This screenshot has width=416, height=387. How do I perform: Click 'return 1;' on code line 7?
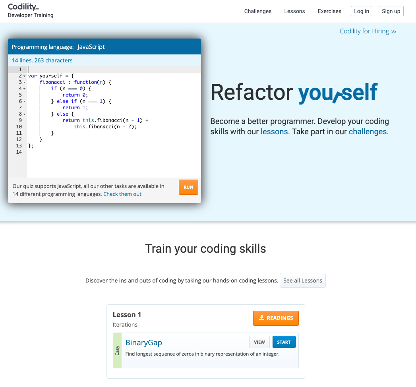point(75,108)
